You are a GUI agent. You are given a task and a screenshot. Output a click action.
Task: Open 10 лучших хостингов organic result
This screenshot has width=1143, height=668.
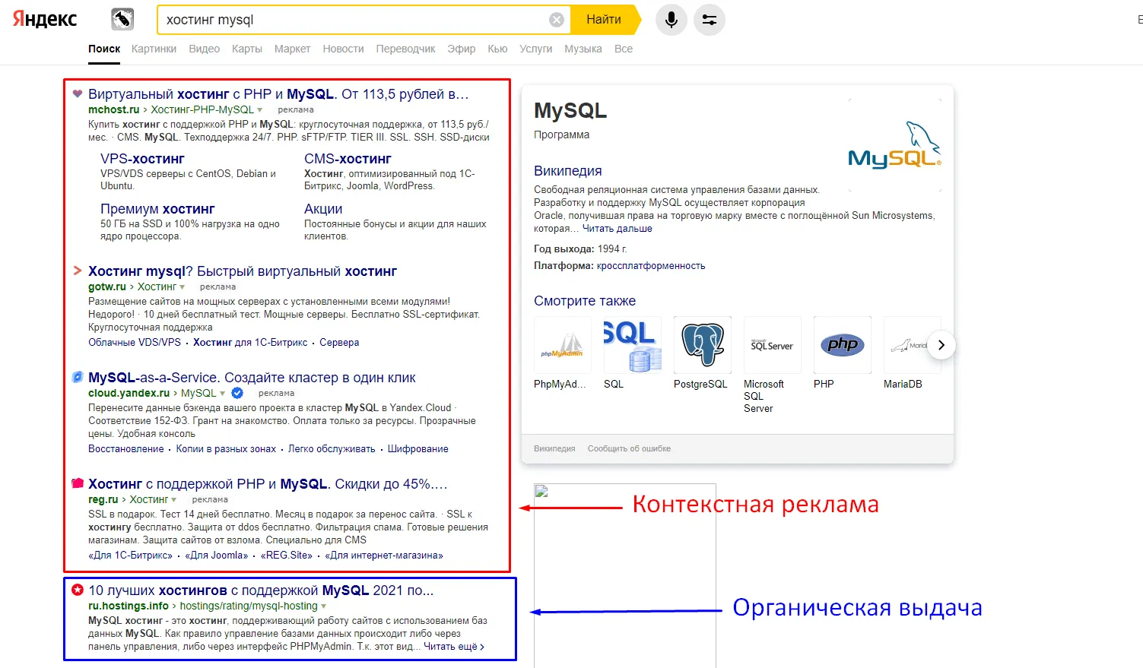[261, 590]
